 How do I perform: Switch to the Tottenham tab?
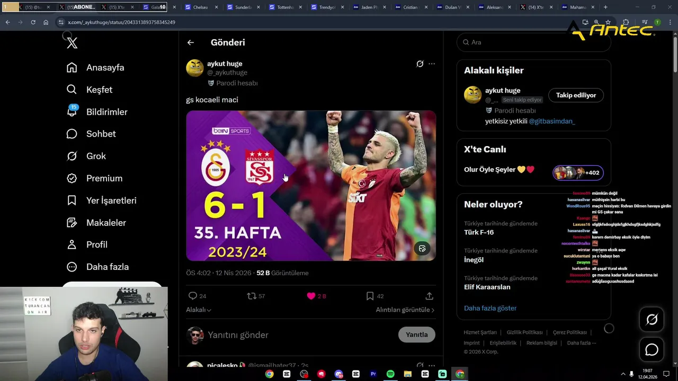(284, 7)
